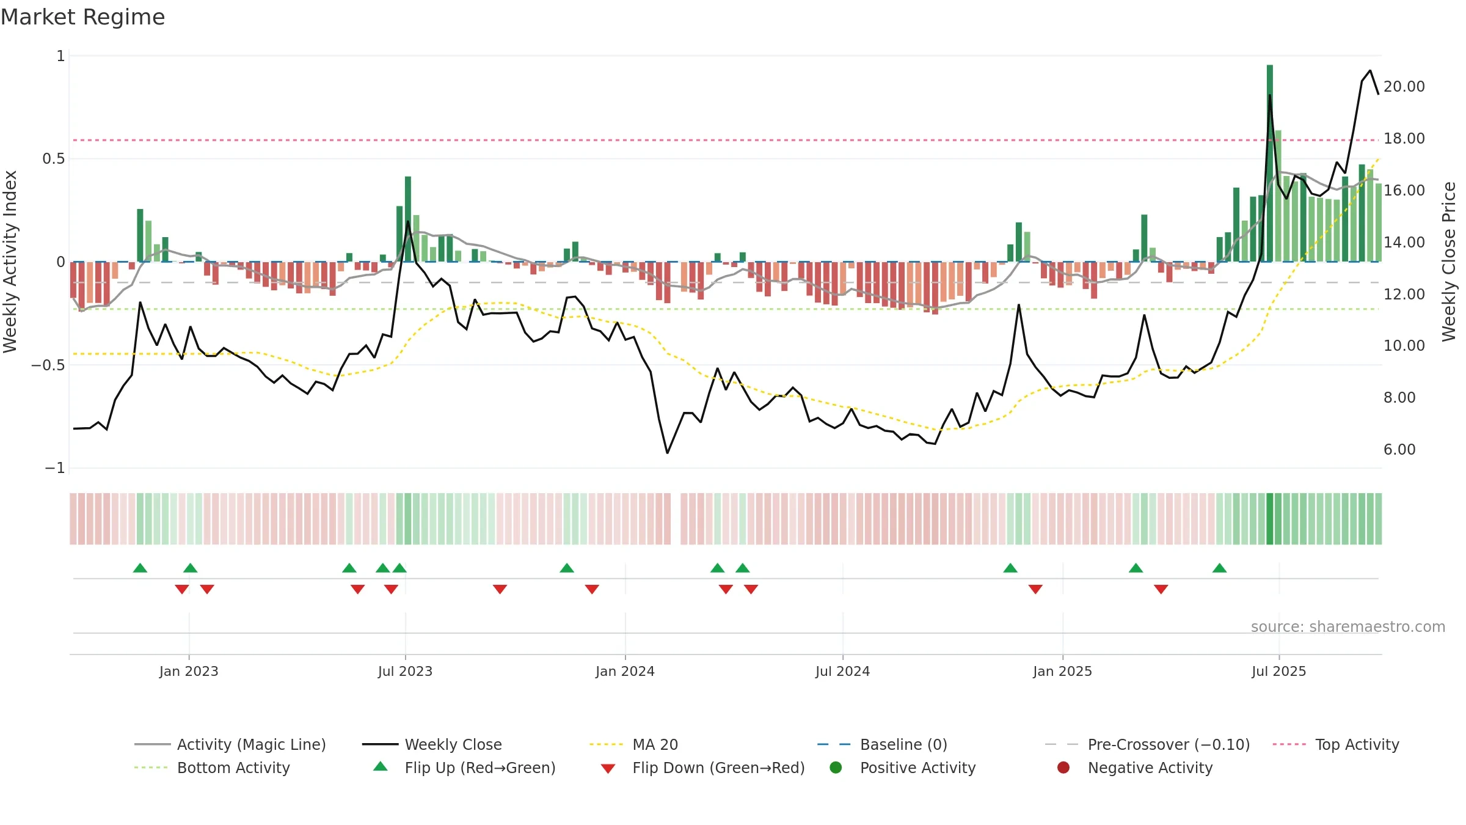
Task: Click the Weekly Activity Index axis title
Action: (x=10, y=262)
